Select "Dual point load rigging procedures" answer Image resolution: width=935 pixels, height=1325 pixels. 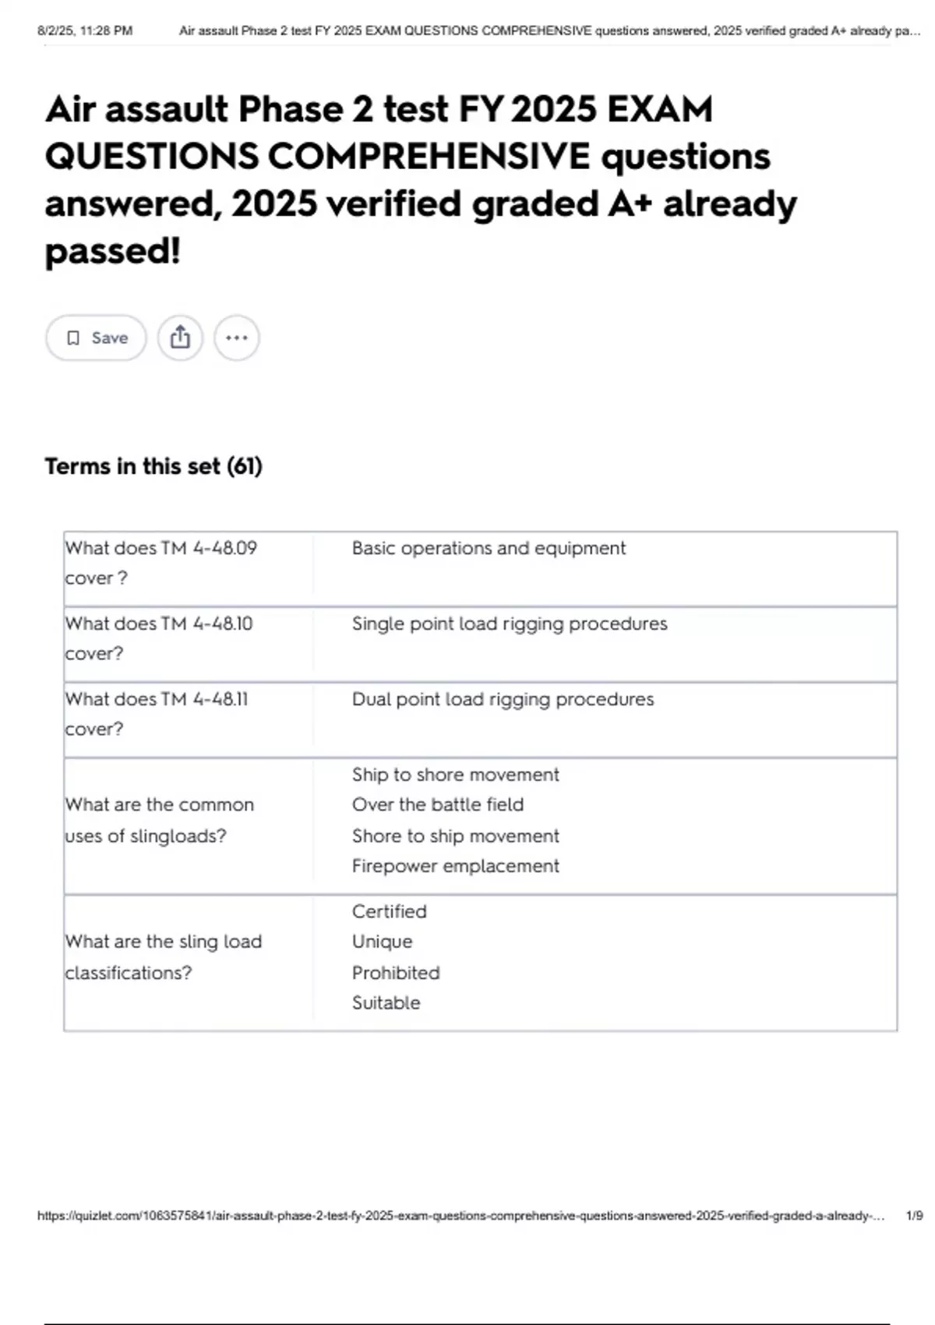tap(503, 699)
